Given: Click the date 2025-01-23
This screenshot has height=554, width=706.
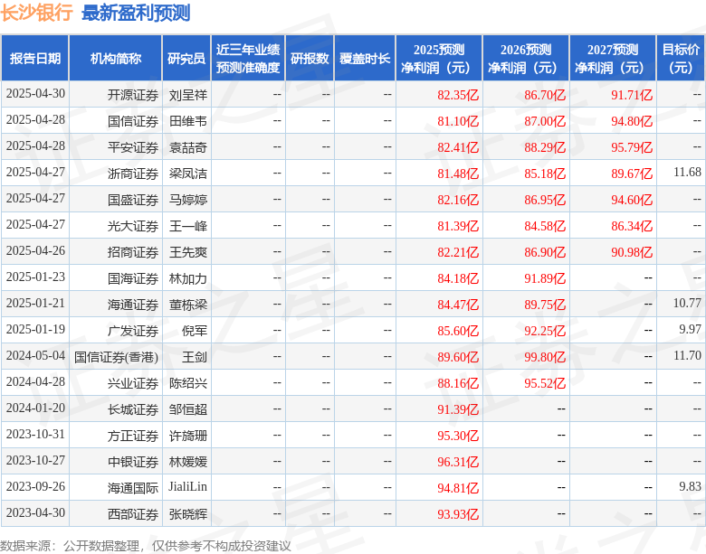Looking at the screenshot, I should pyautogui.click(x=35, y=277).
